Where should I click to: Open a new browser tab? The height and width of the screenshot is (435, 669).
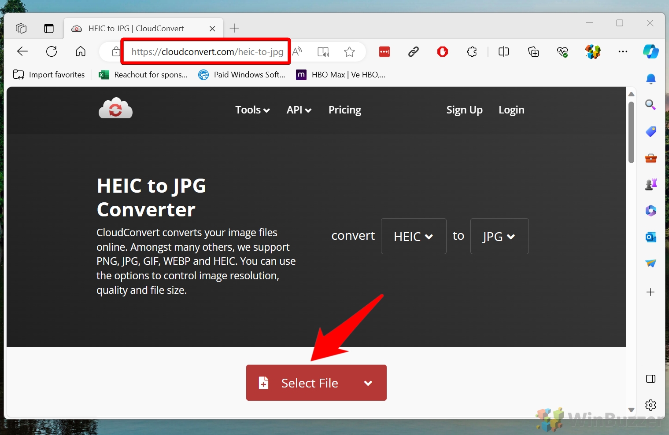click(x=234, y=29)
